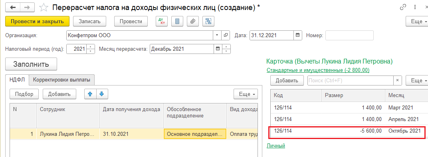The width and height of the screenshot is (428, 157).
Task: Open Стандартные и имущественные link
Action: pyautogui.click(x=318, y=70)
